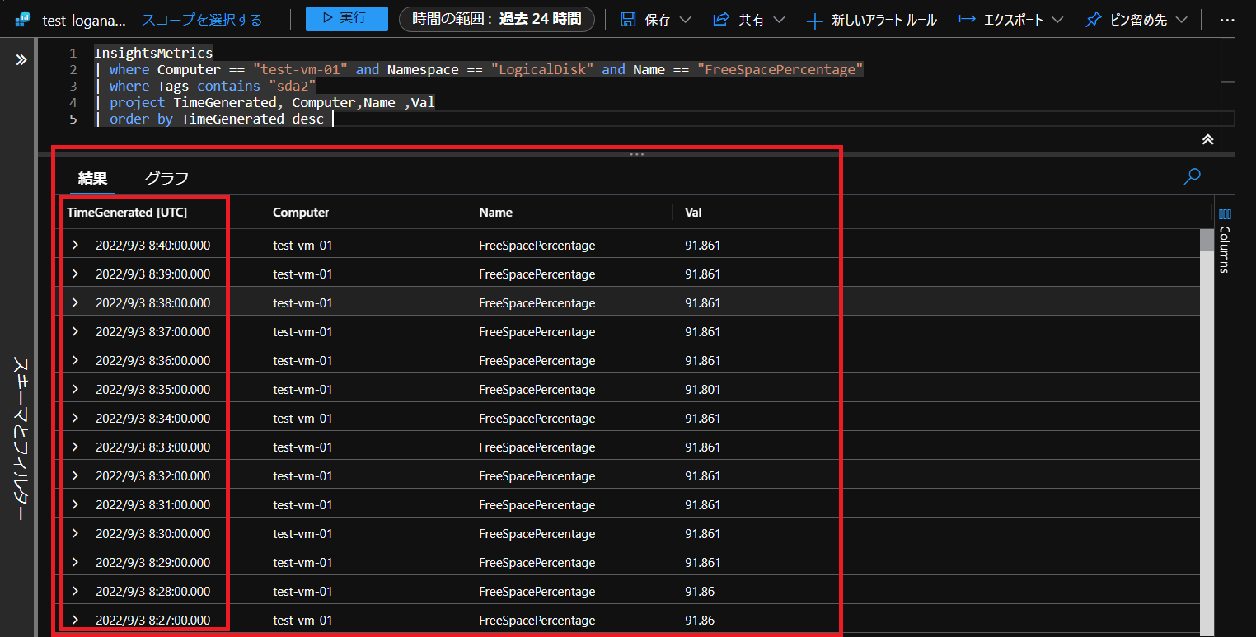1256x637 pixels.
Task: Expand the schema and filter side panel
Action: tap(21, 60)
